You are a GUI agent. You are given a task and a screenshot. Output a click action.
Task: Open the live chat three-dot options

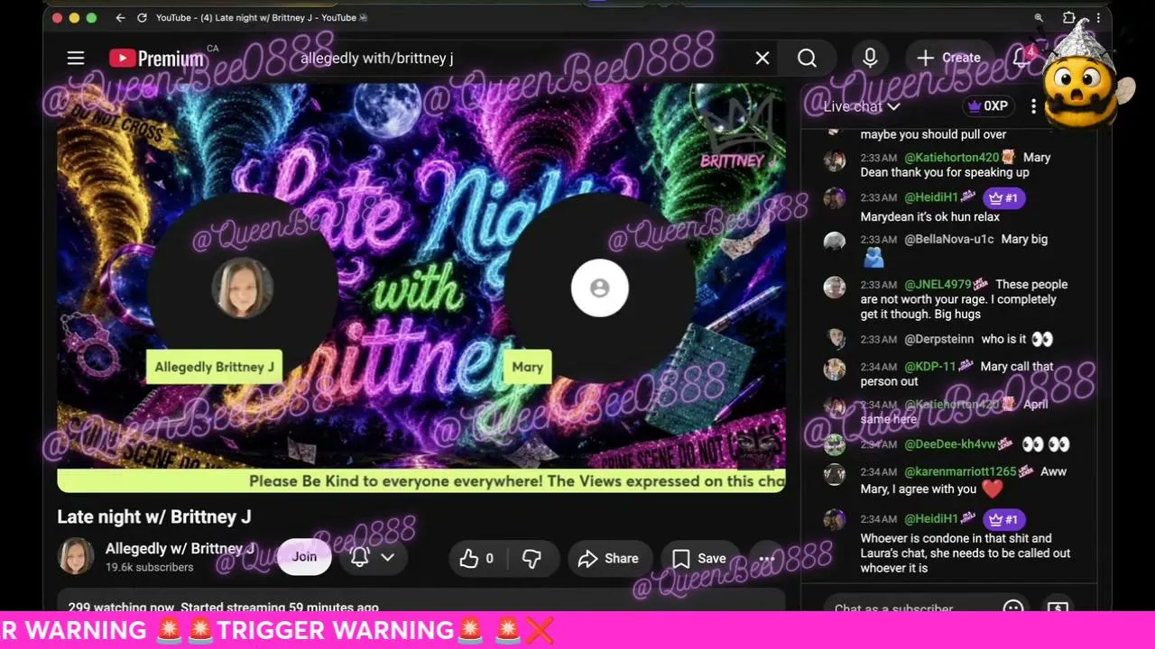[1034, 106]
